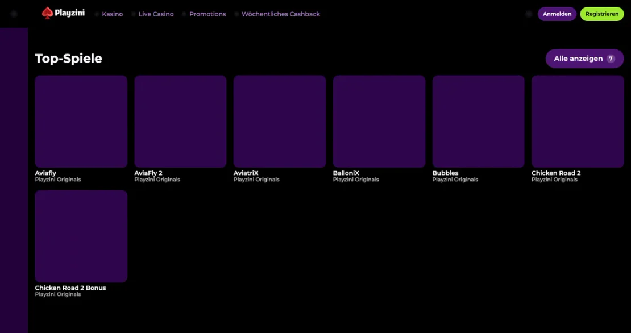
Task: Open the AviaFly 2 game thumbnail
Action: 180,122
